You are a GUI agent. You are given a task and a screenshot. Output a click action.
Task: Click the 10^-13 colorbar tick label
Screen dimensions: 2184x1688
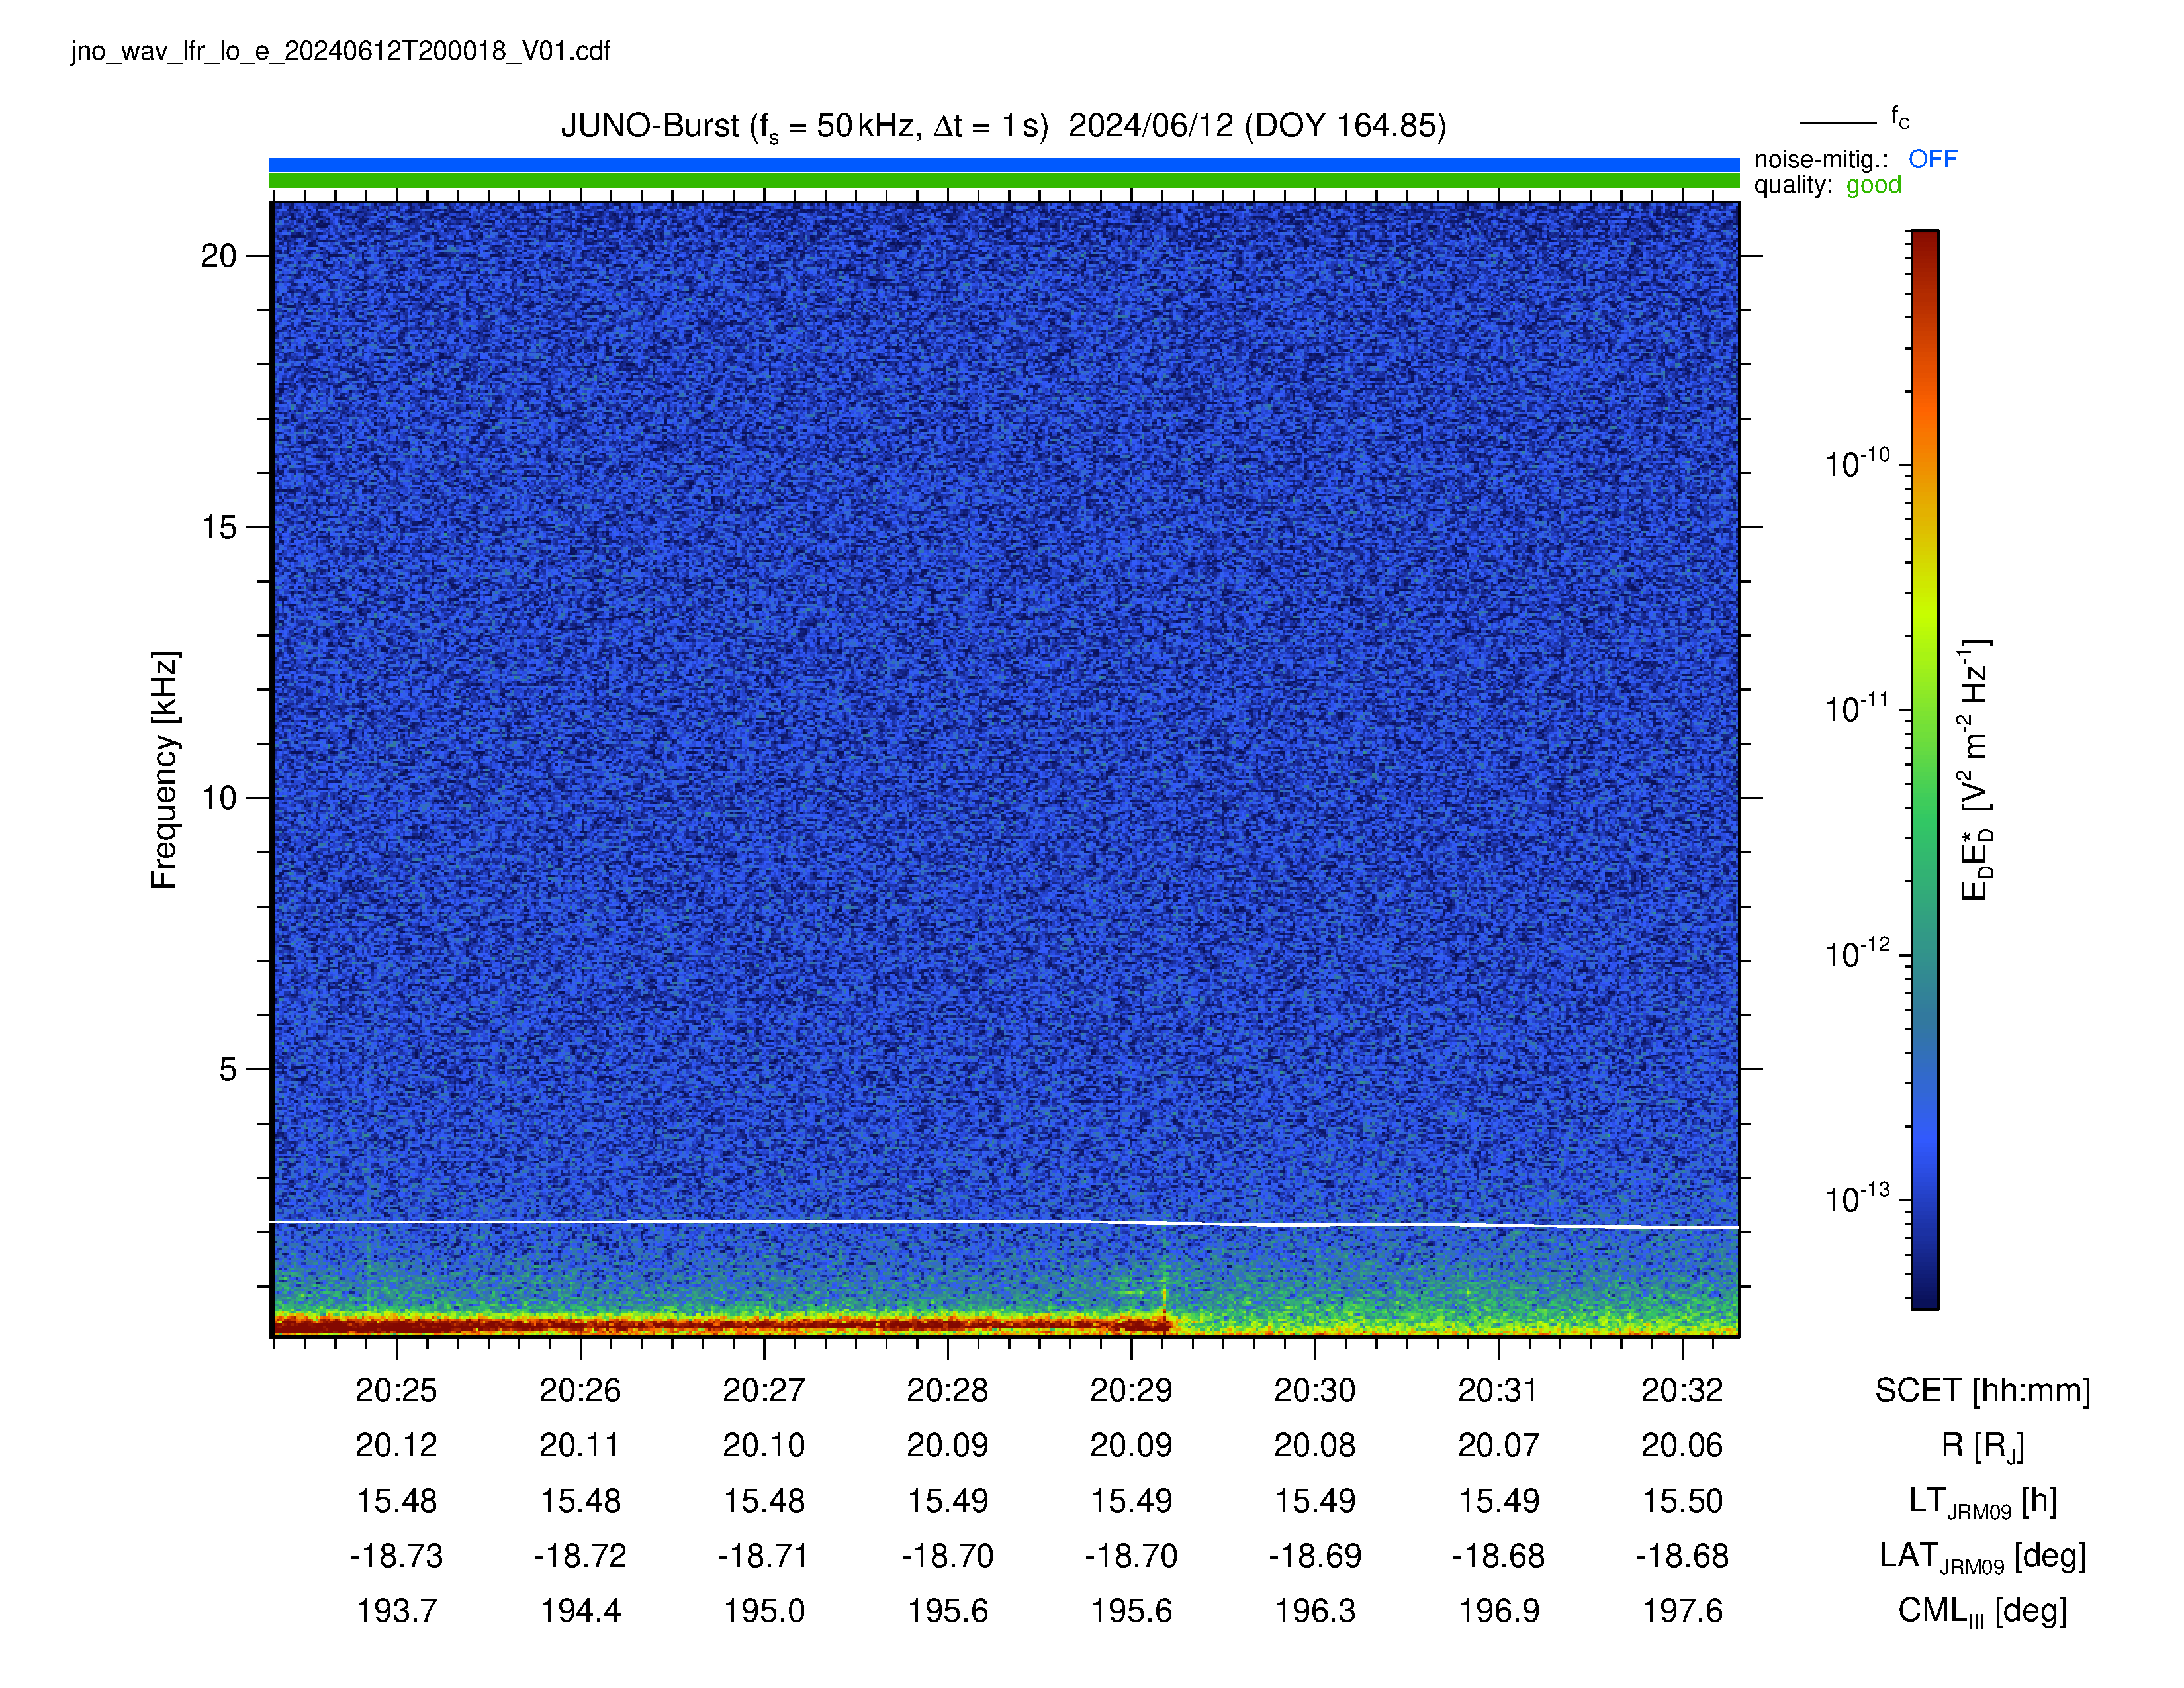pyautogui.click(x=1857, y=1198)
